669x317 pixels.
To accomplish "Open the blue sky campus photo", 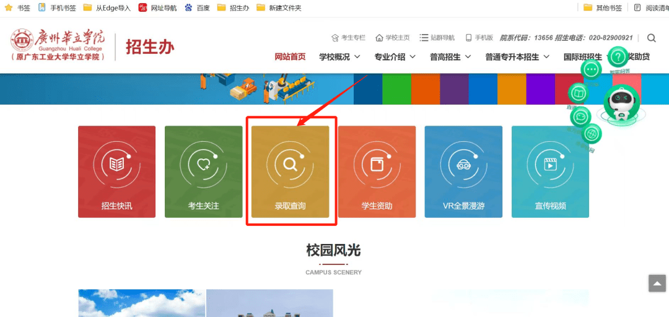I will tap(142, 303).
